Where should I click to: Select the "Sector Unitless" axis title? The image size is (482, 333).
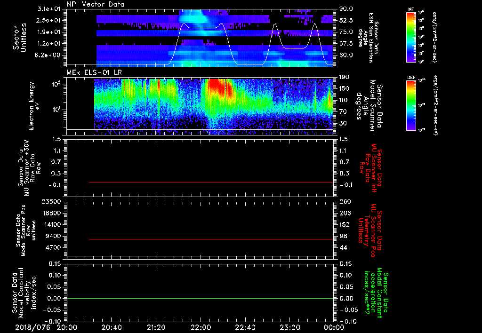coord(20,38)
